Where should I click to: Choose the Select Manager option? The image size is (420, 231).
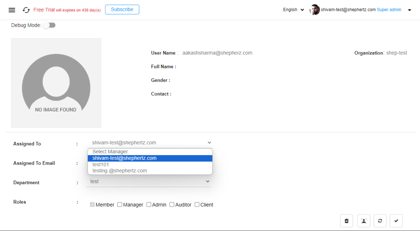point(150,152)
